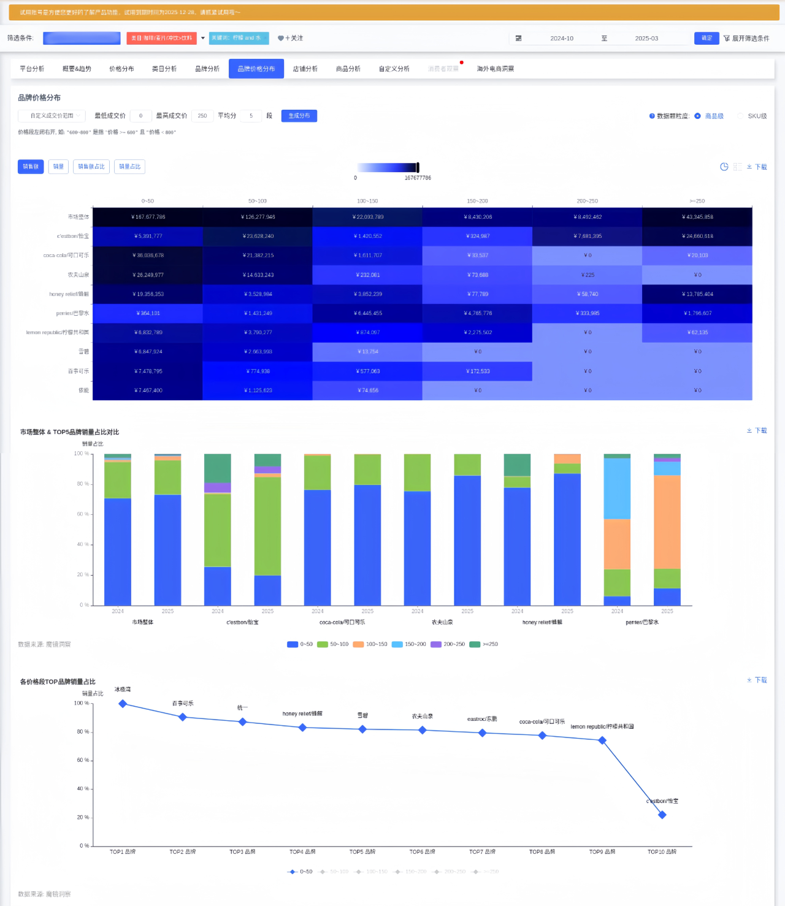Toggle 150~200 series in bar chart legend
Image resolution: width=785 pixels, height=906 pixels.
coord(408,644)
